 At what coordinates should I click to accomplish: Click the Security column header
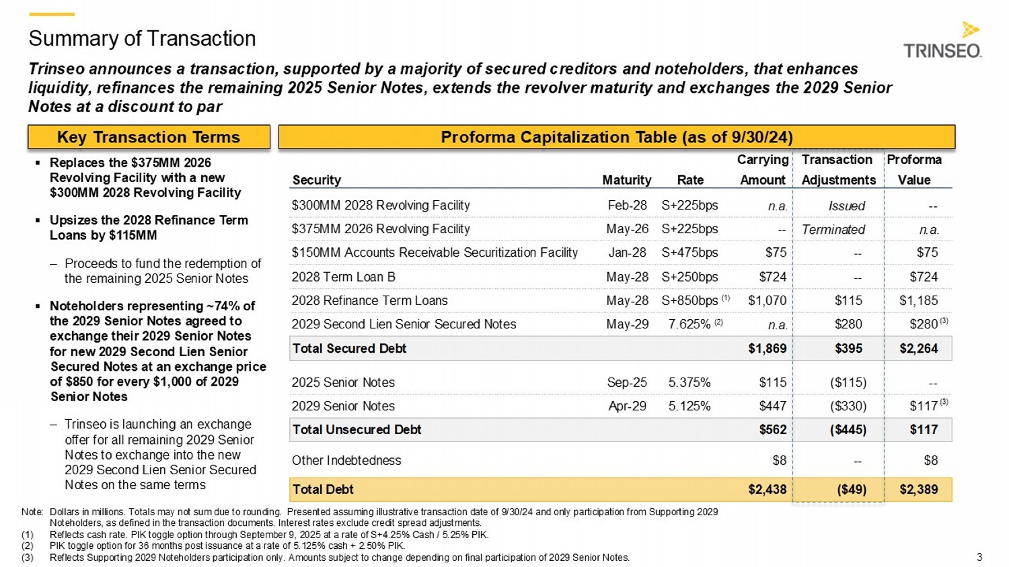[x=316, y=180]
